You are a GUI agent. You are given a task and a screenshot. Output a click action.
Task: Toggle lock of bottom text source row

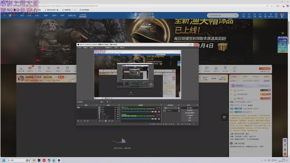point(118,118)
